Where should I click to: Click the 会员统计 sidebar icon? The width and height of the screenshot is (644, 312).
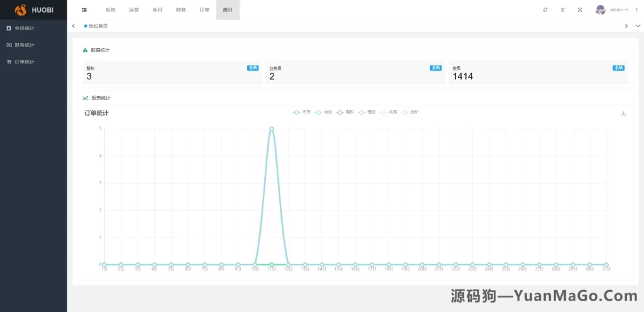9,28
